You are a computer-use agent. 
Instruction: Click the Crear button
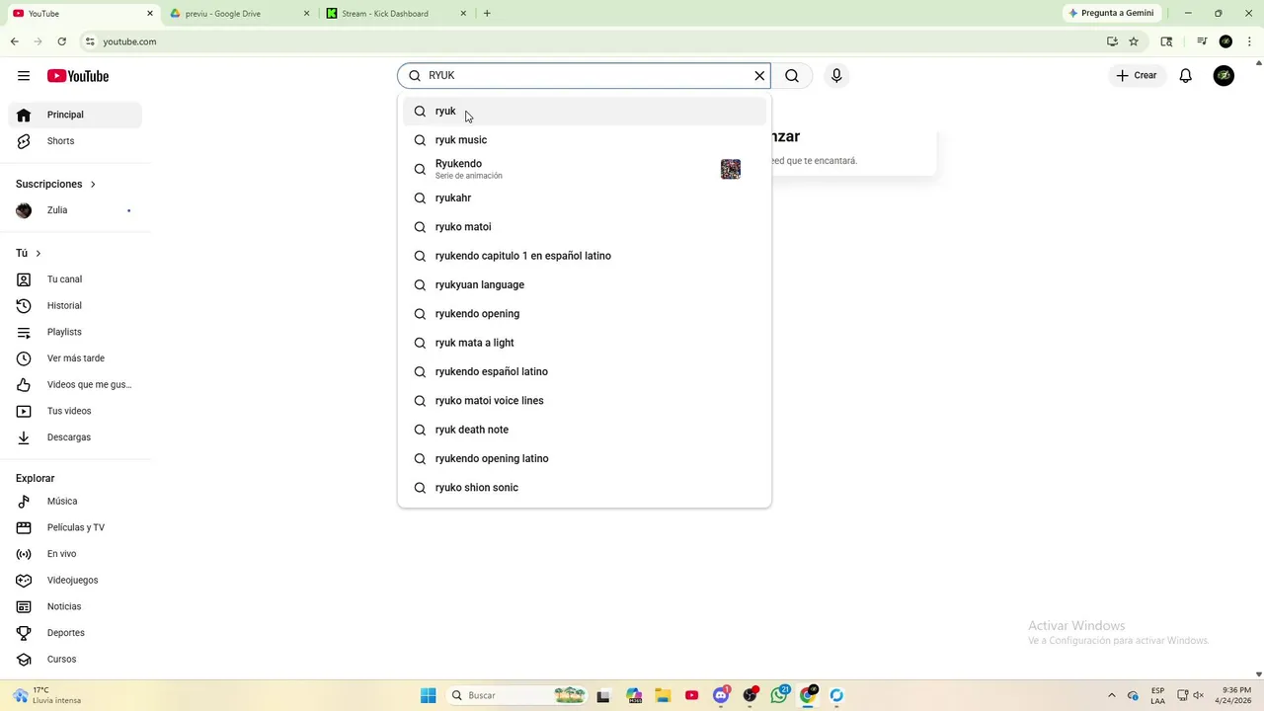pos(1137,76)
